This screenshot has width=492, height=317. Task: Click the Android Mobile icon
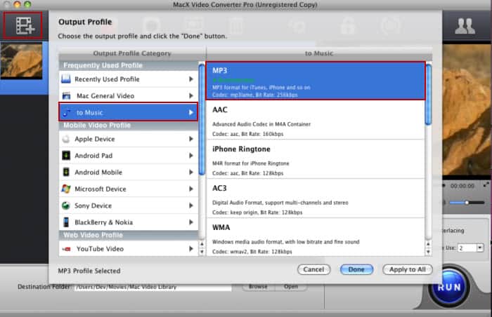pyautogui.click(x=66, y=172)
